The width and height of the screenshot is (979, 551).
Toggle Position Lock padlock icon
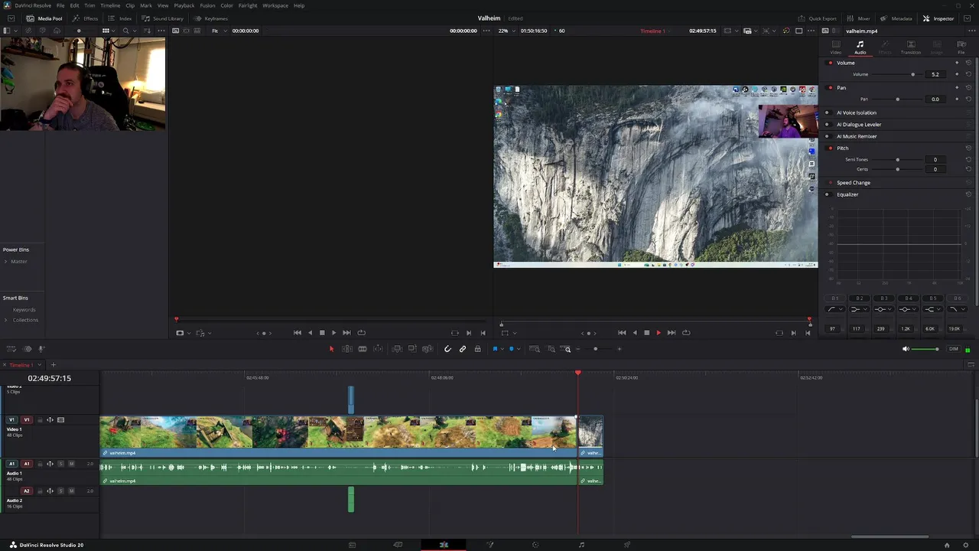pyautogui.click(x=478, y=349)
